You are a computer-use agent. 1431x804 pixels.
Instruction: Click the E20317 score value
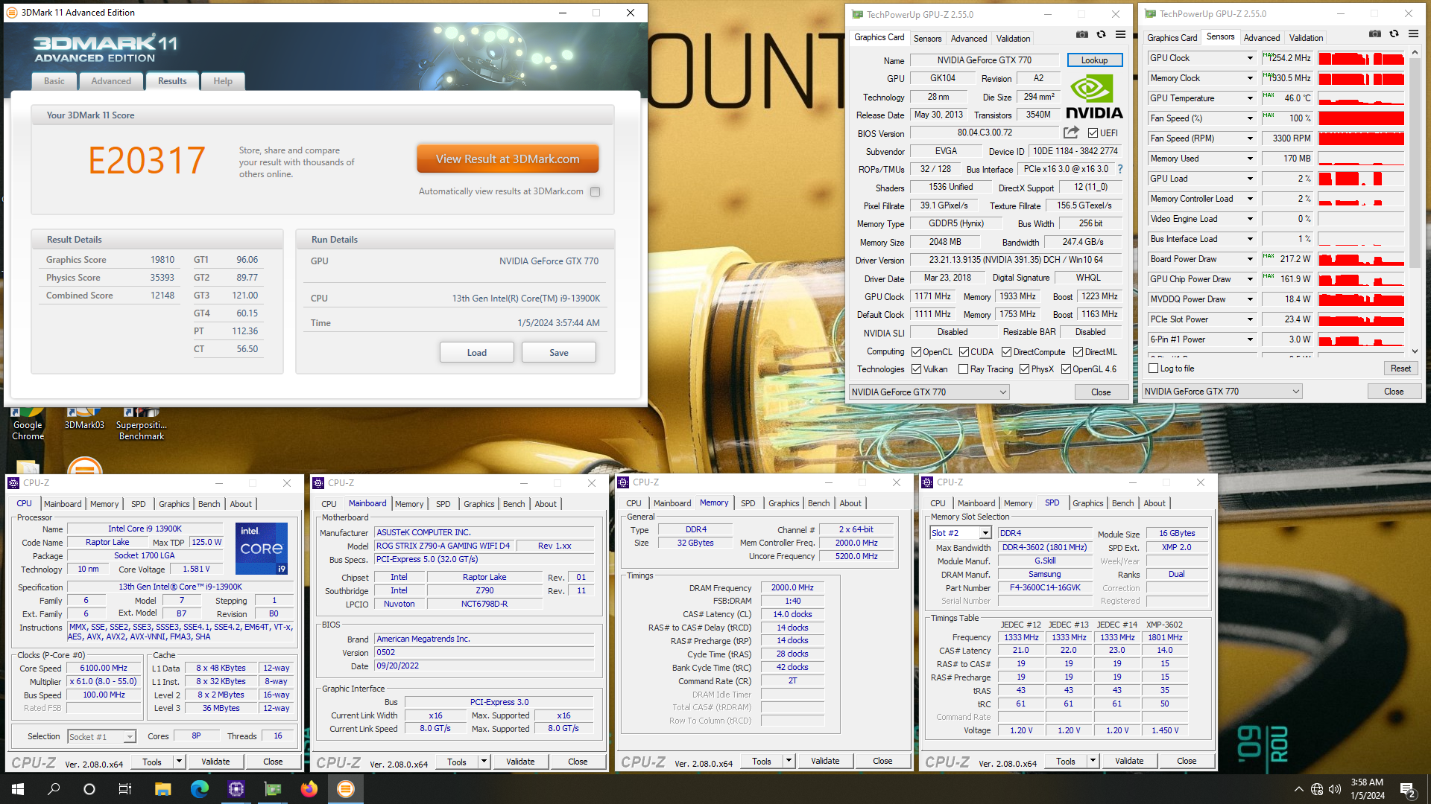[x=147, y=160]
